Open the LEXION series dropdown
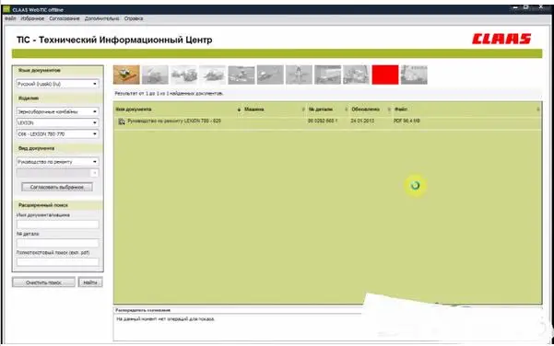 click(x=57, y=122)
